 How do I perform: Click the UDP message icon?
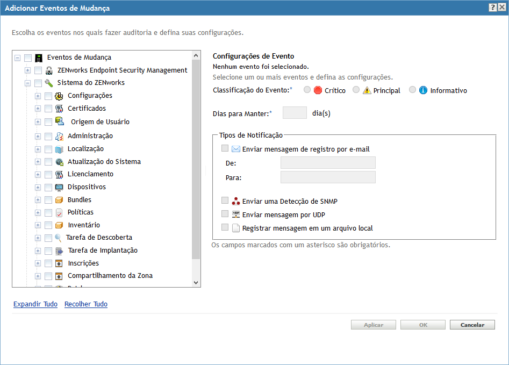coord(236,214)
